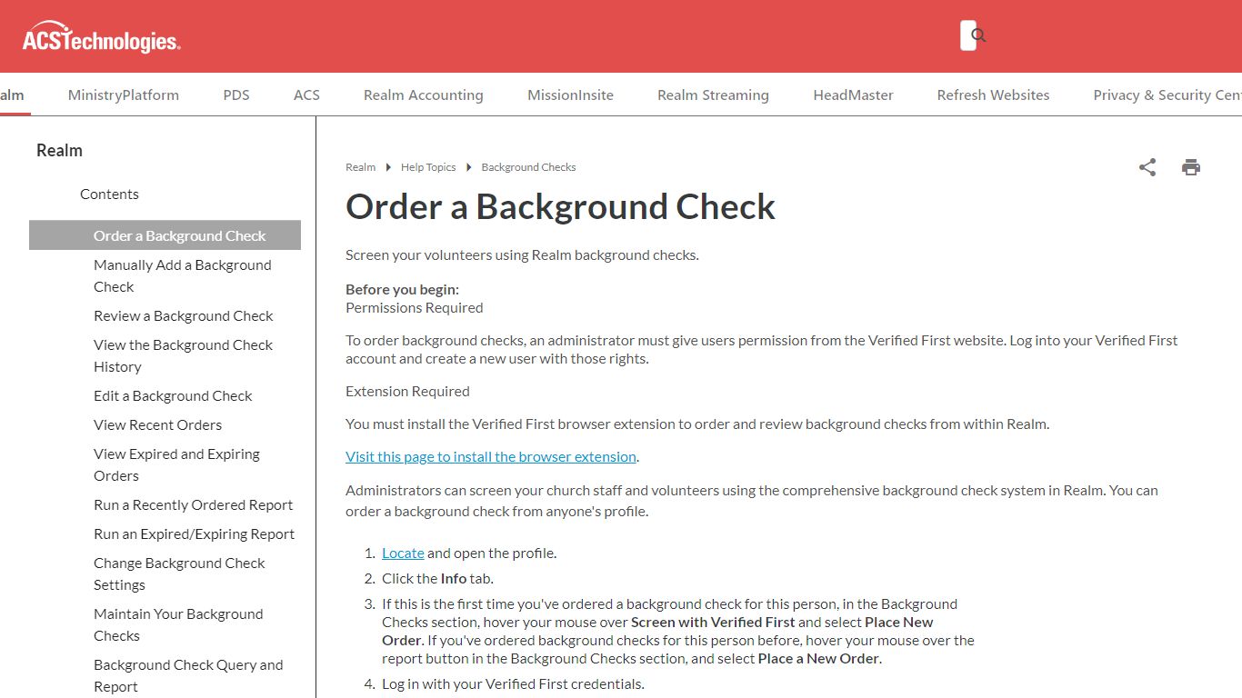Open search with the magnifier icon

click(978, 35)
